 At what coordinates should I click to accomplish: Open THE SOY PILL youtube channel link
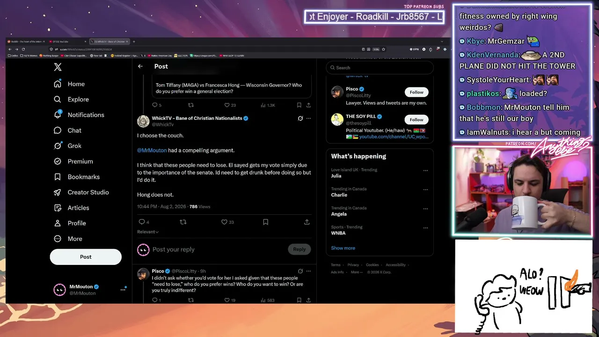click(394, 137)
